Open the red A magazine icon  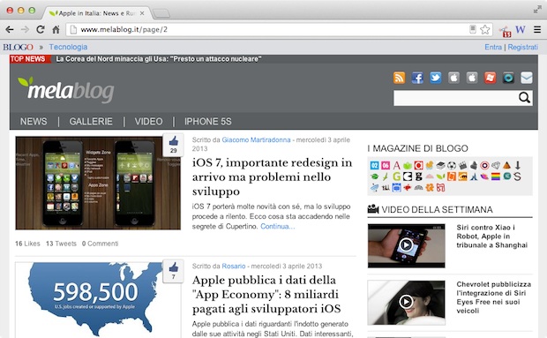pos(397,165)
